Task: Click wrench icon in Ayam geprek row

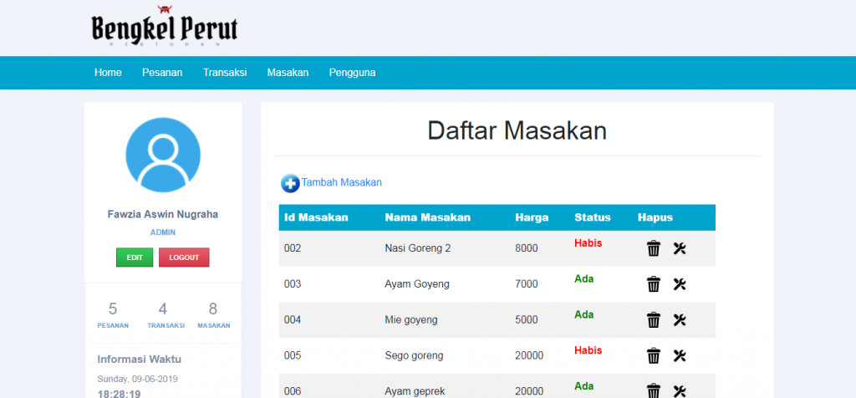Action: [x=679, y=391]
